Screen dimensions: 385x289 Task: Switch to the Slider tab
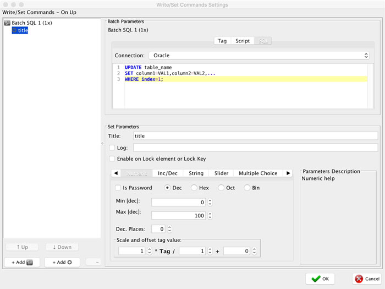(221, 173)
